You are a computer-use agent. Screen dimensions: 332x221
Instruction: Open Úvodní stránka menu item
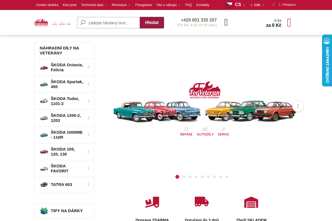pyautogui.click(x=47, y=5)
